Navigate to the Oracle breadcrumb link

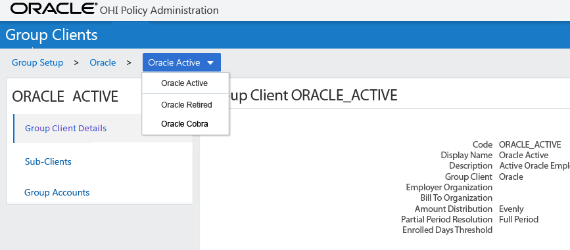(x=103, y=62)
